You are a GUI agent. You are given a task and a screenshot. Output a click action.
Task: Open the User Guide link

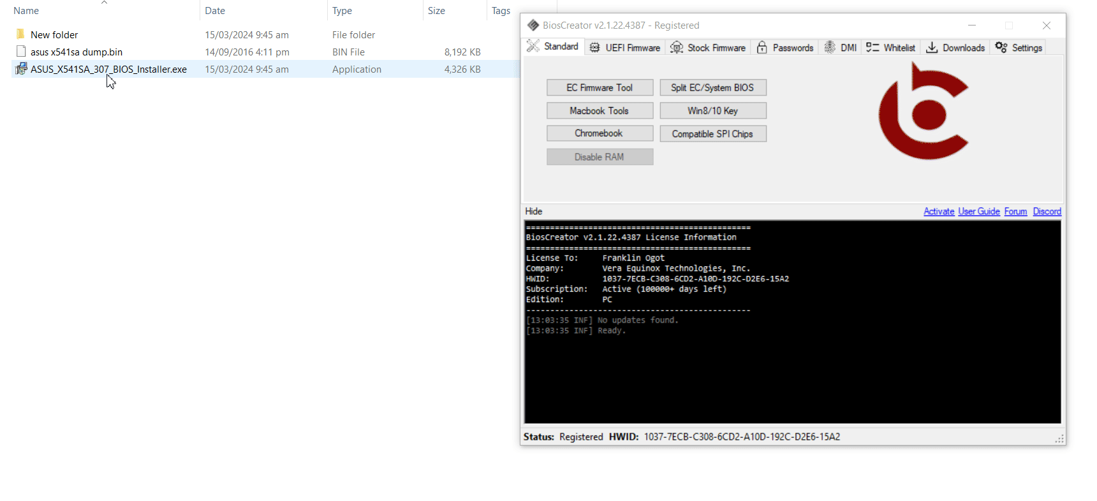pyautogui.click(x=979, y=211)
